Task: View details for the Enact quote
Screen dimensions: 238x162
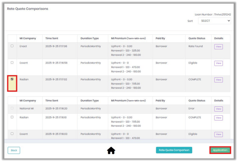Action: point(218,47)
